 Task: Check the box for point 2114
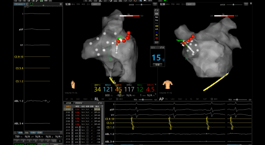(87, 139)
